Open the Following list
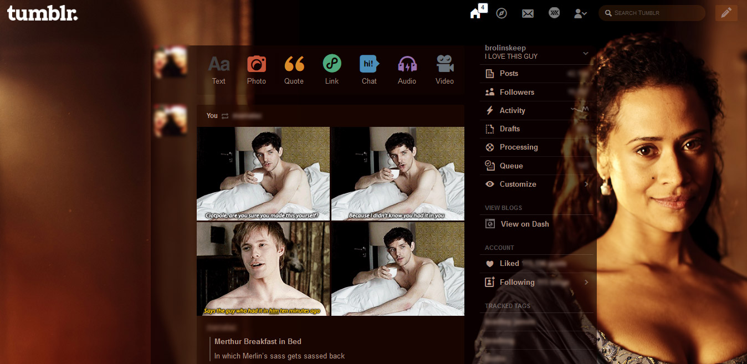 pos(517,282)
